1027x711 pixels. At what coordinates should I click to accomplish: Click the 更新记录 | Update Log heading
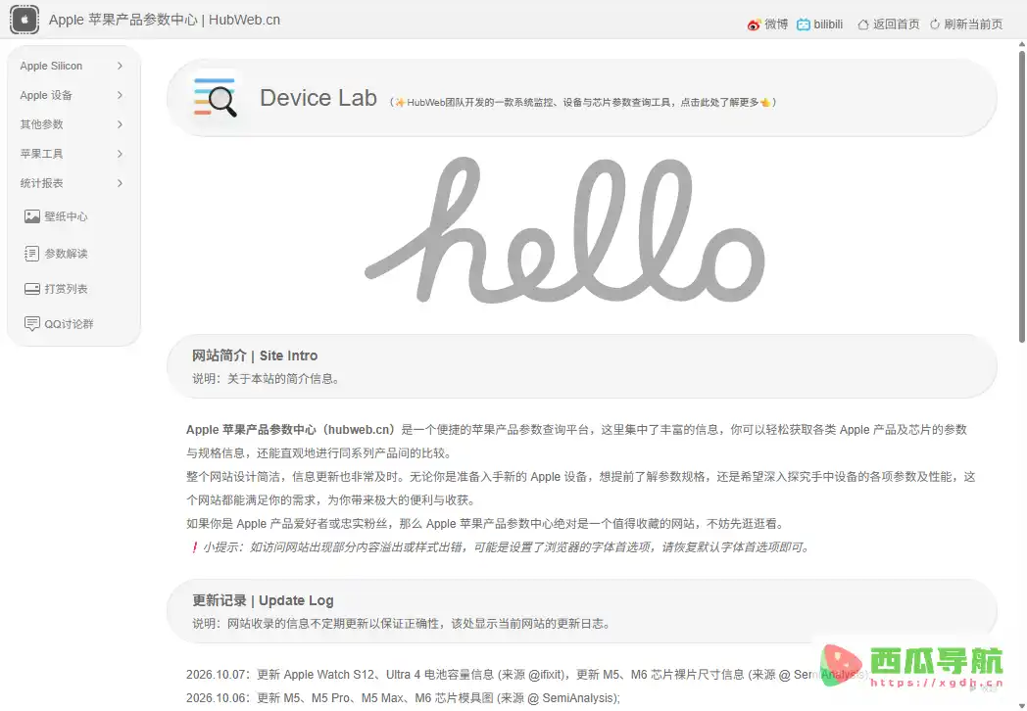coord(263,600)
